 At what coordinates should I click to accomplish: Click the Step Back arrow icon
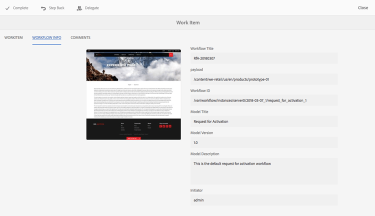43,8
